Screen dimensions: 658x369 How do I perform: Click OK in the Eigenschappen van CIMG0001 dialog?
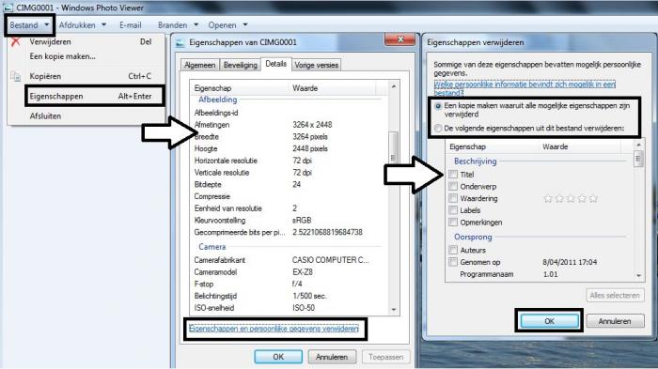(278, 357)
